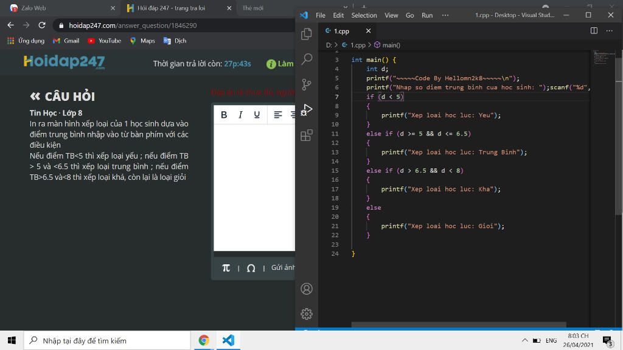Open the Selection menu in VS Code
623x350 pixels.
tap(364, 15)
